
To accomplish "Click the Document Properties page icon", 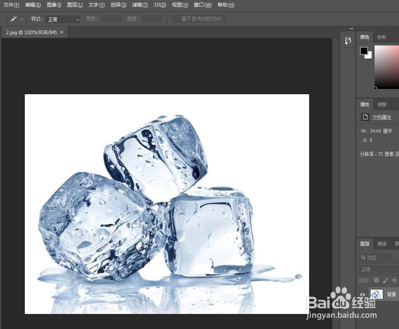I will click(365, 117).
